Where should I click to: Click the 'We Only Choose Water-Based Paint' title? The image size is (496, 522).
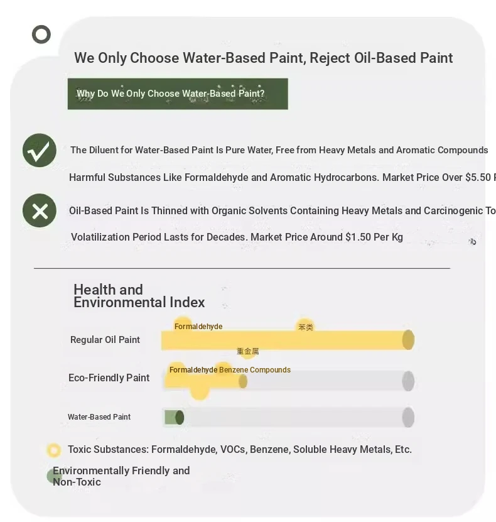(263, 58)
